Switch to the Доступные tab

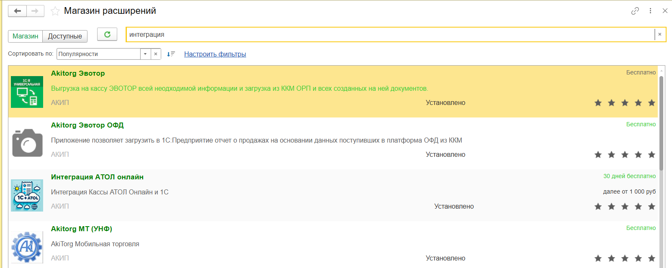65,36
